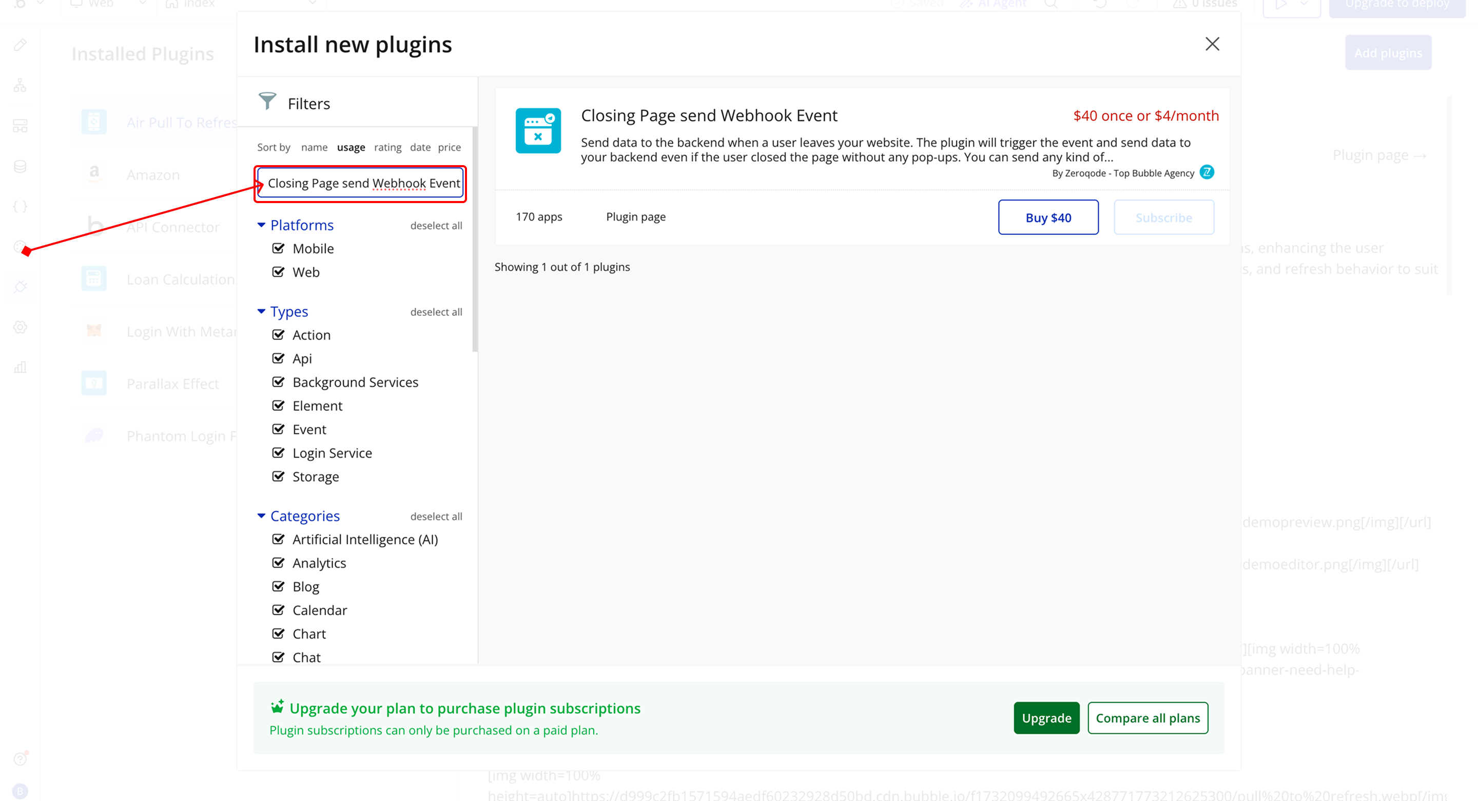The width and height of the screenshot is (1478, 801).
Task: Open the Logs chart icon in sidebar
Action: click(x=21, y=367)
